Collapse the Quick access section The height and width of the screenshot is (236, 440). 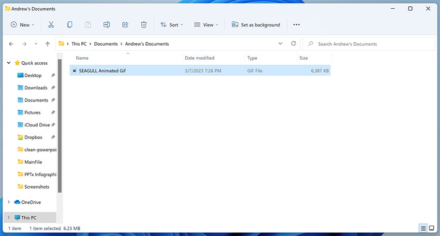click(8, 63)
